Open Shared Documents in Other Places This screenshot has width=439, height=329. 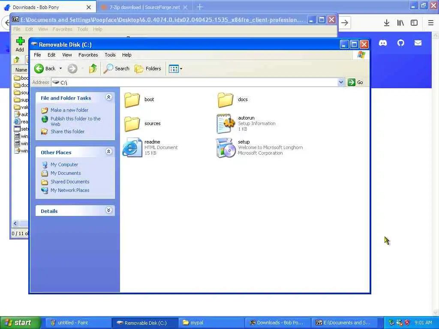(x=70, y=182)
